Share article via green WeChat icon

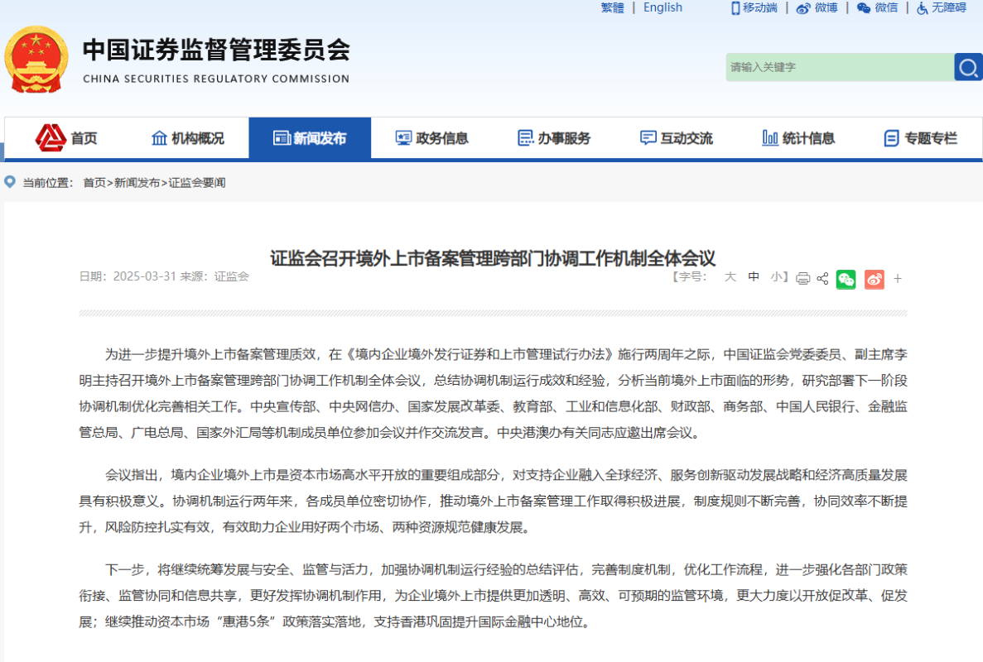(x=846, y=279)
